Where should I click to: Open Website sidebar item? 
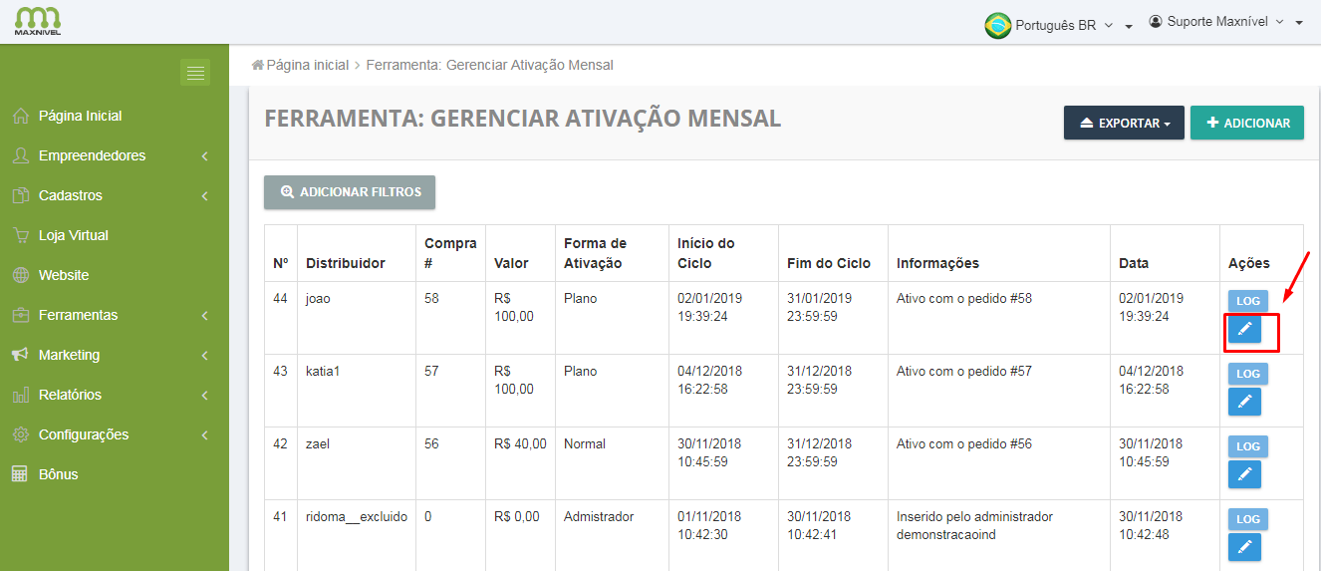[64, 275]
